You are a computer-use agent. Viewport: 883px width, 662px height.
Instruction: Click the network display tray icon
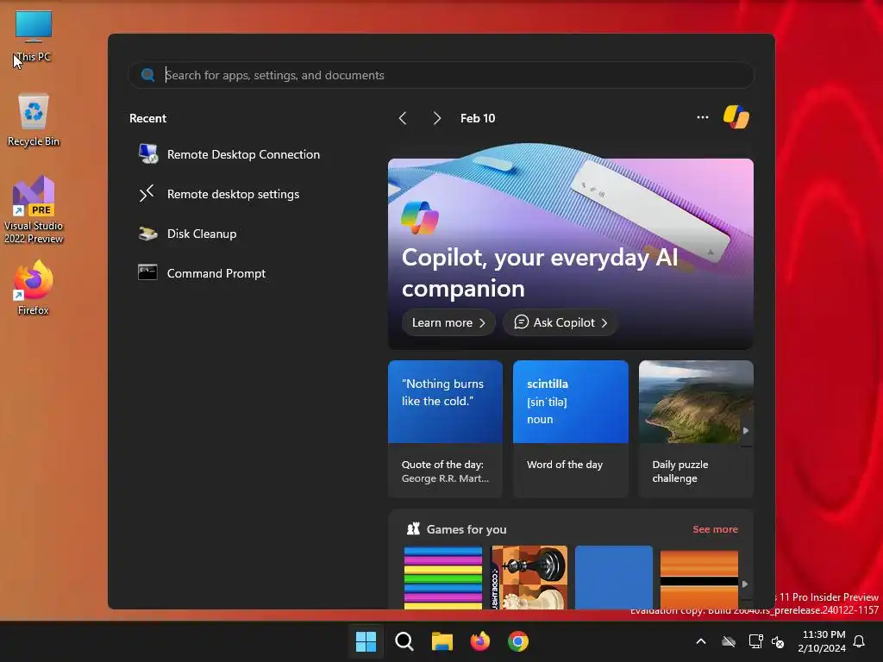[755, 641]
